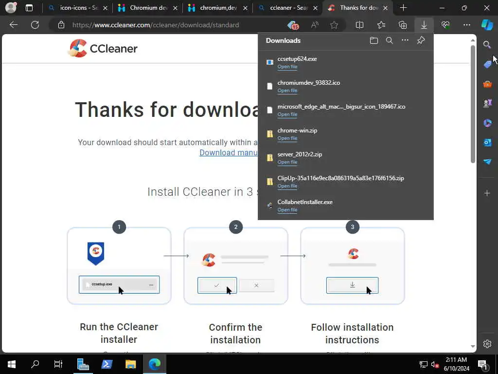Screen dimensions: 498x374
Task: Open the Copilot sidebar icon
Action: coord(487,25)
